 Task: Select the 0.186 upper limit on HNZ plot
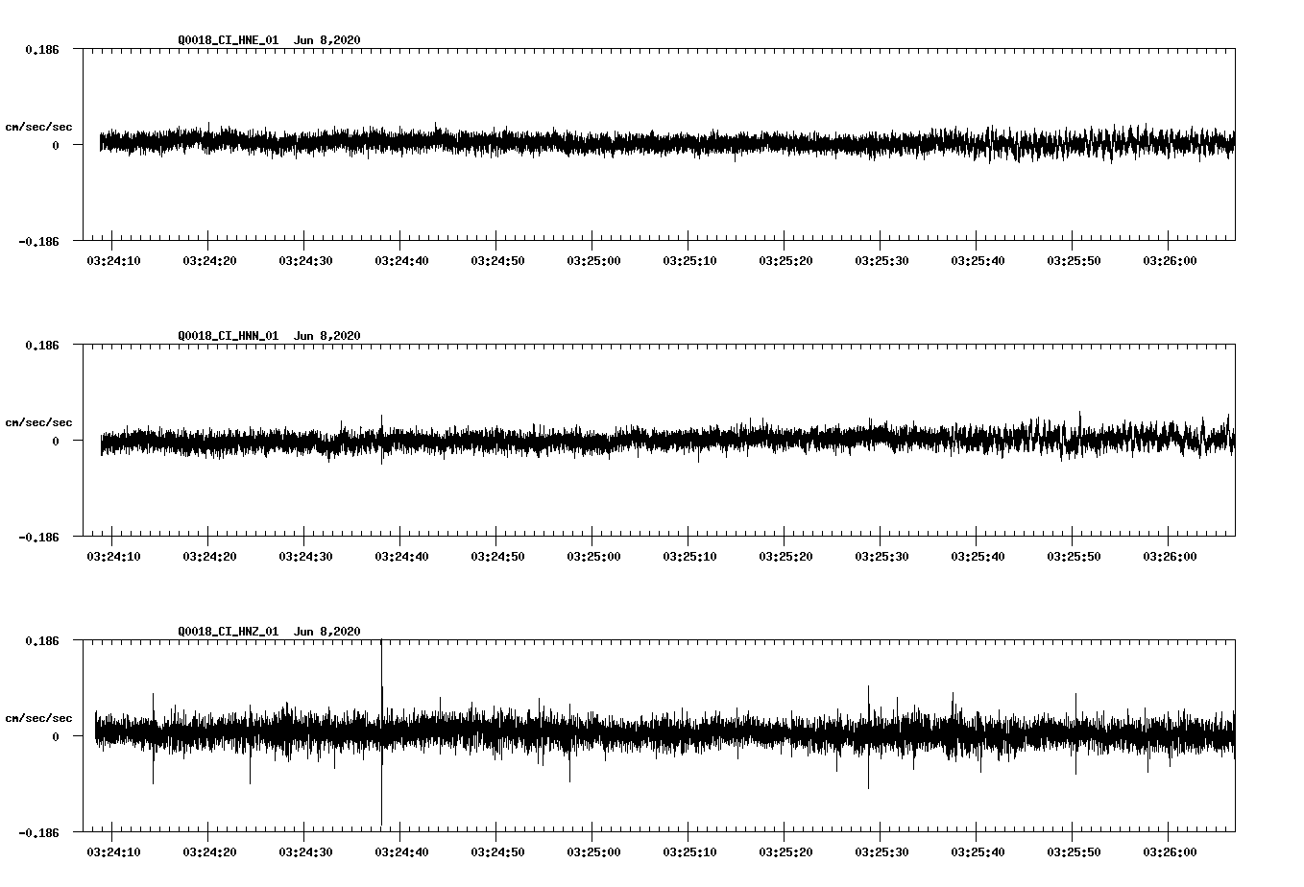(42, 640)
